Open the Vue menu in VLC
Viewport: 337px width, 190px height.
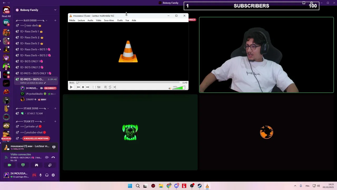click(127, 20)
